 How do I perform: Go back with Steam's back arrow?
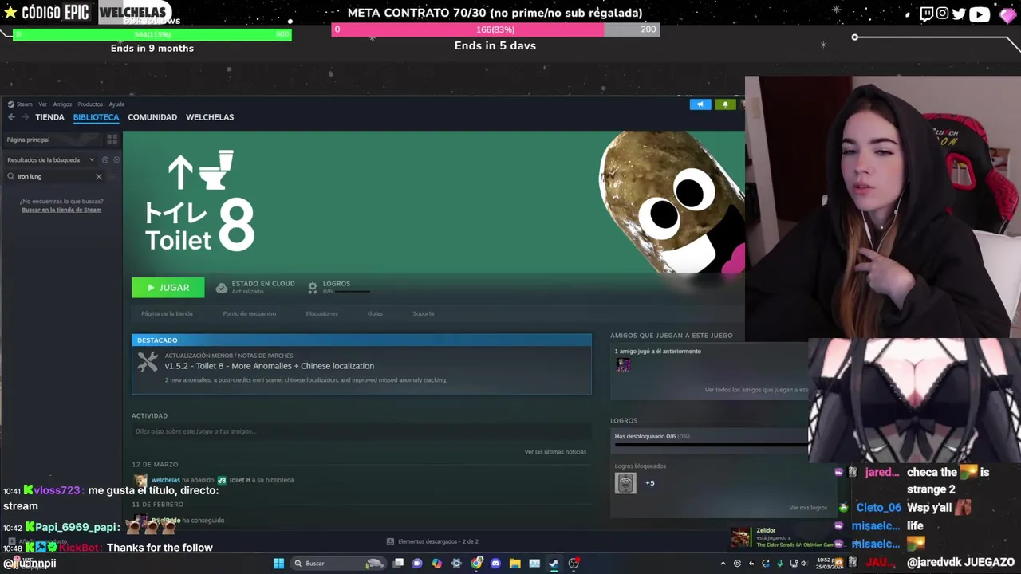click(11, 117)
